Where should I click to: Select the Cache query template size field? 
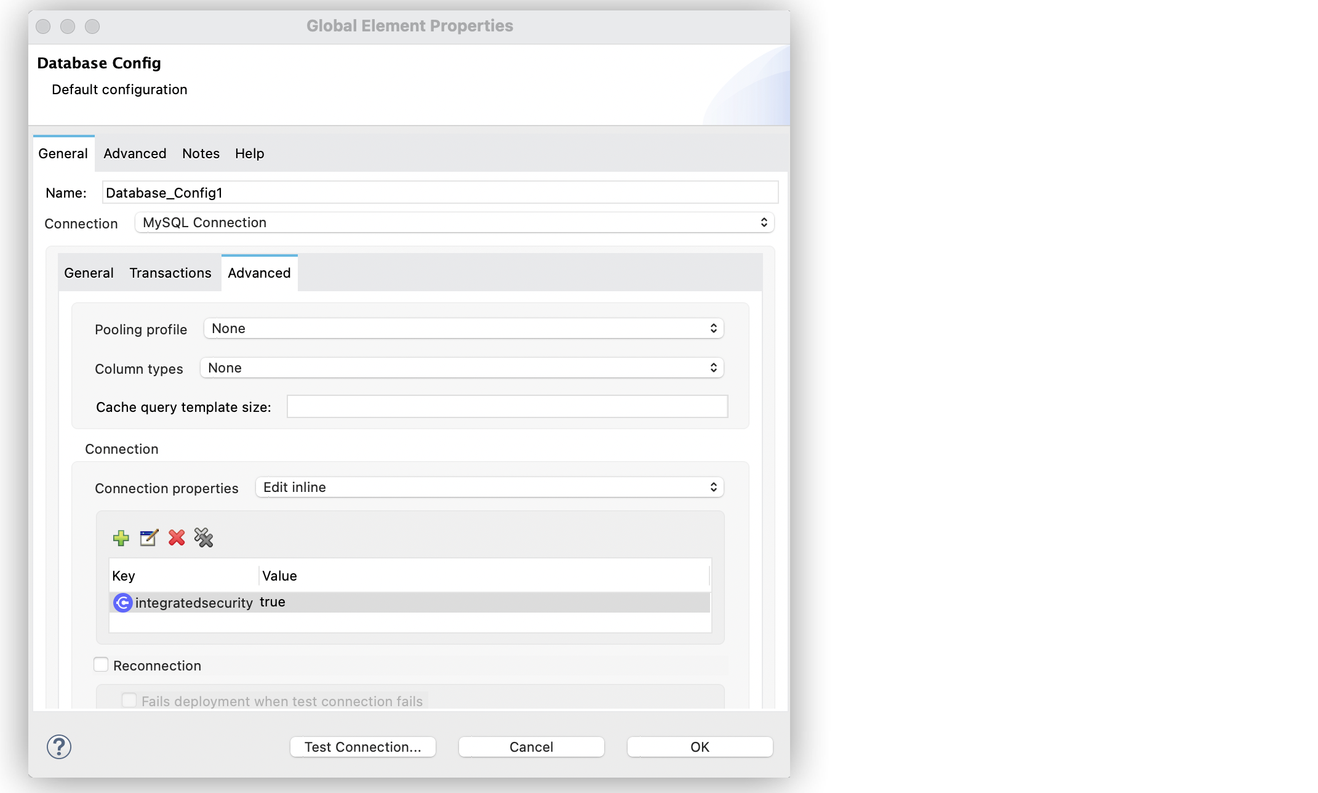508,407
